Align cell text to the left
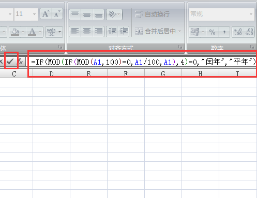The height and width of the screenshot is (198, 257). 75,32
